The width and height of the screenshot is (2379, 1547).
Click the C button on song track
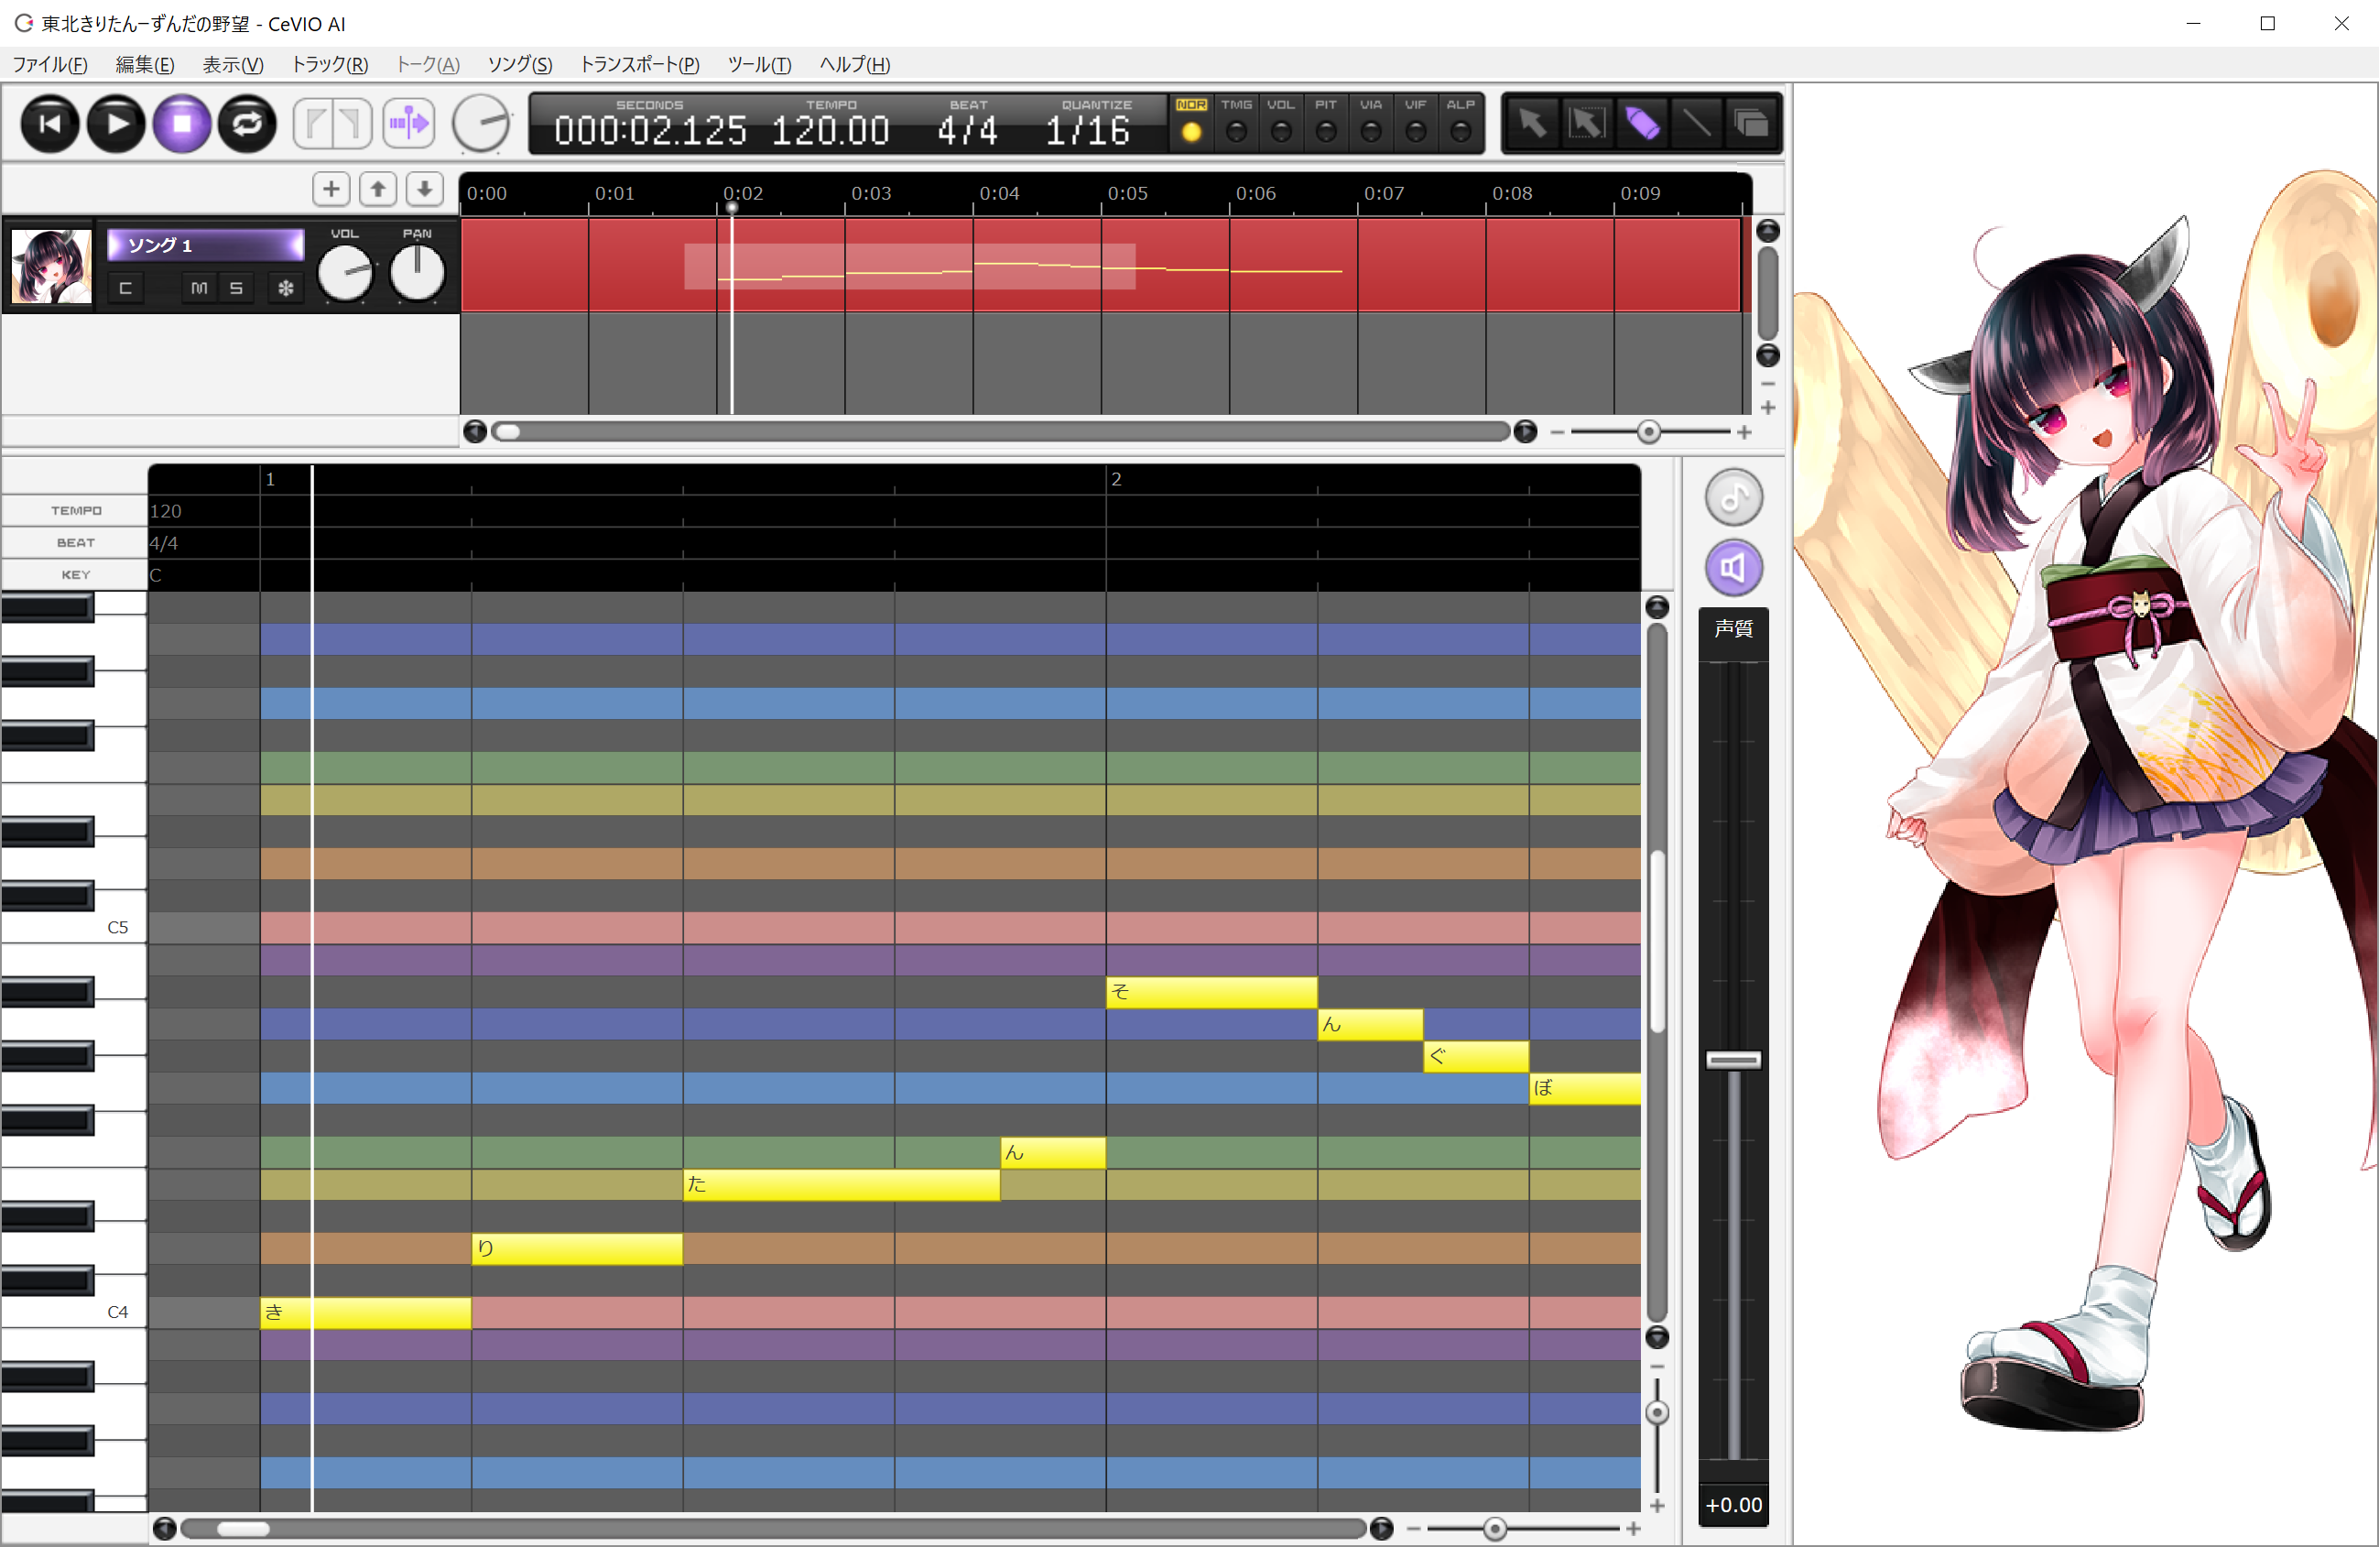point(126,288)
